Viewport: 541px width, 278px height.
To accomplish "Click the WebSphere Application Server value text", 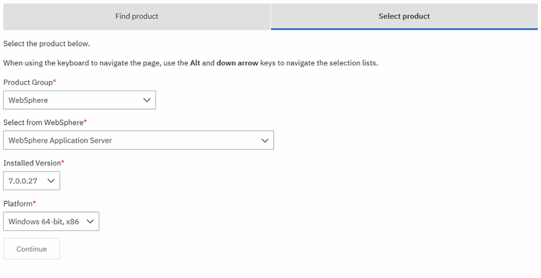I will point(60,141).
